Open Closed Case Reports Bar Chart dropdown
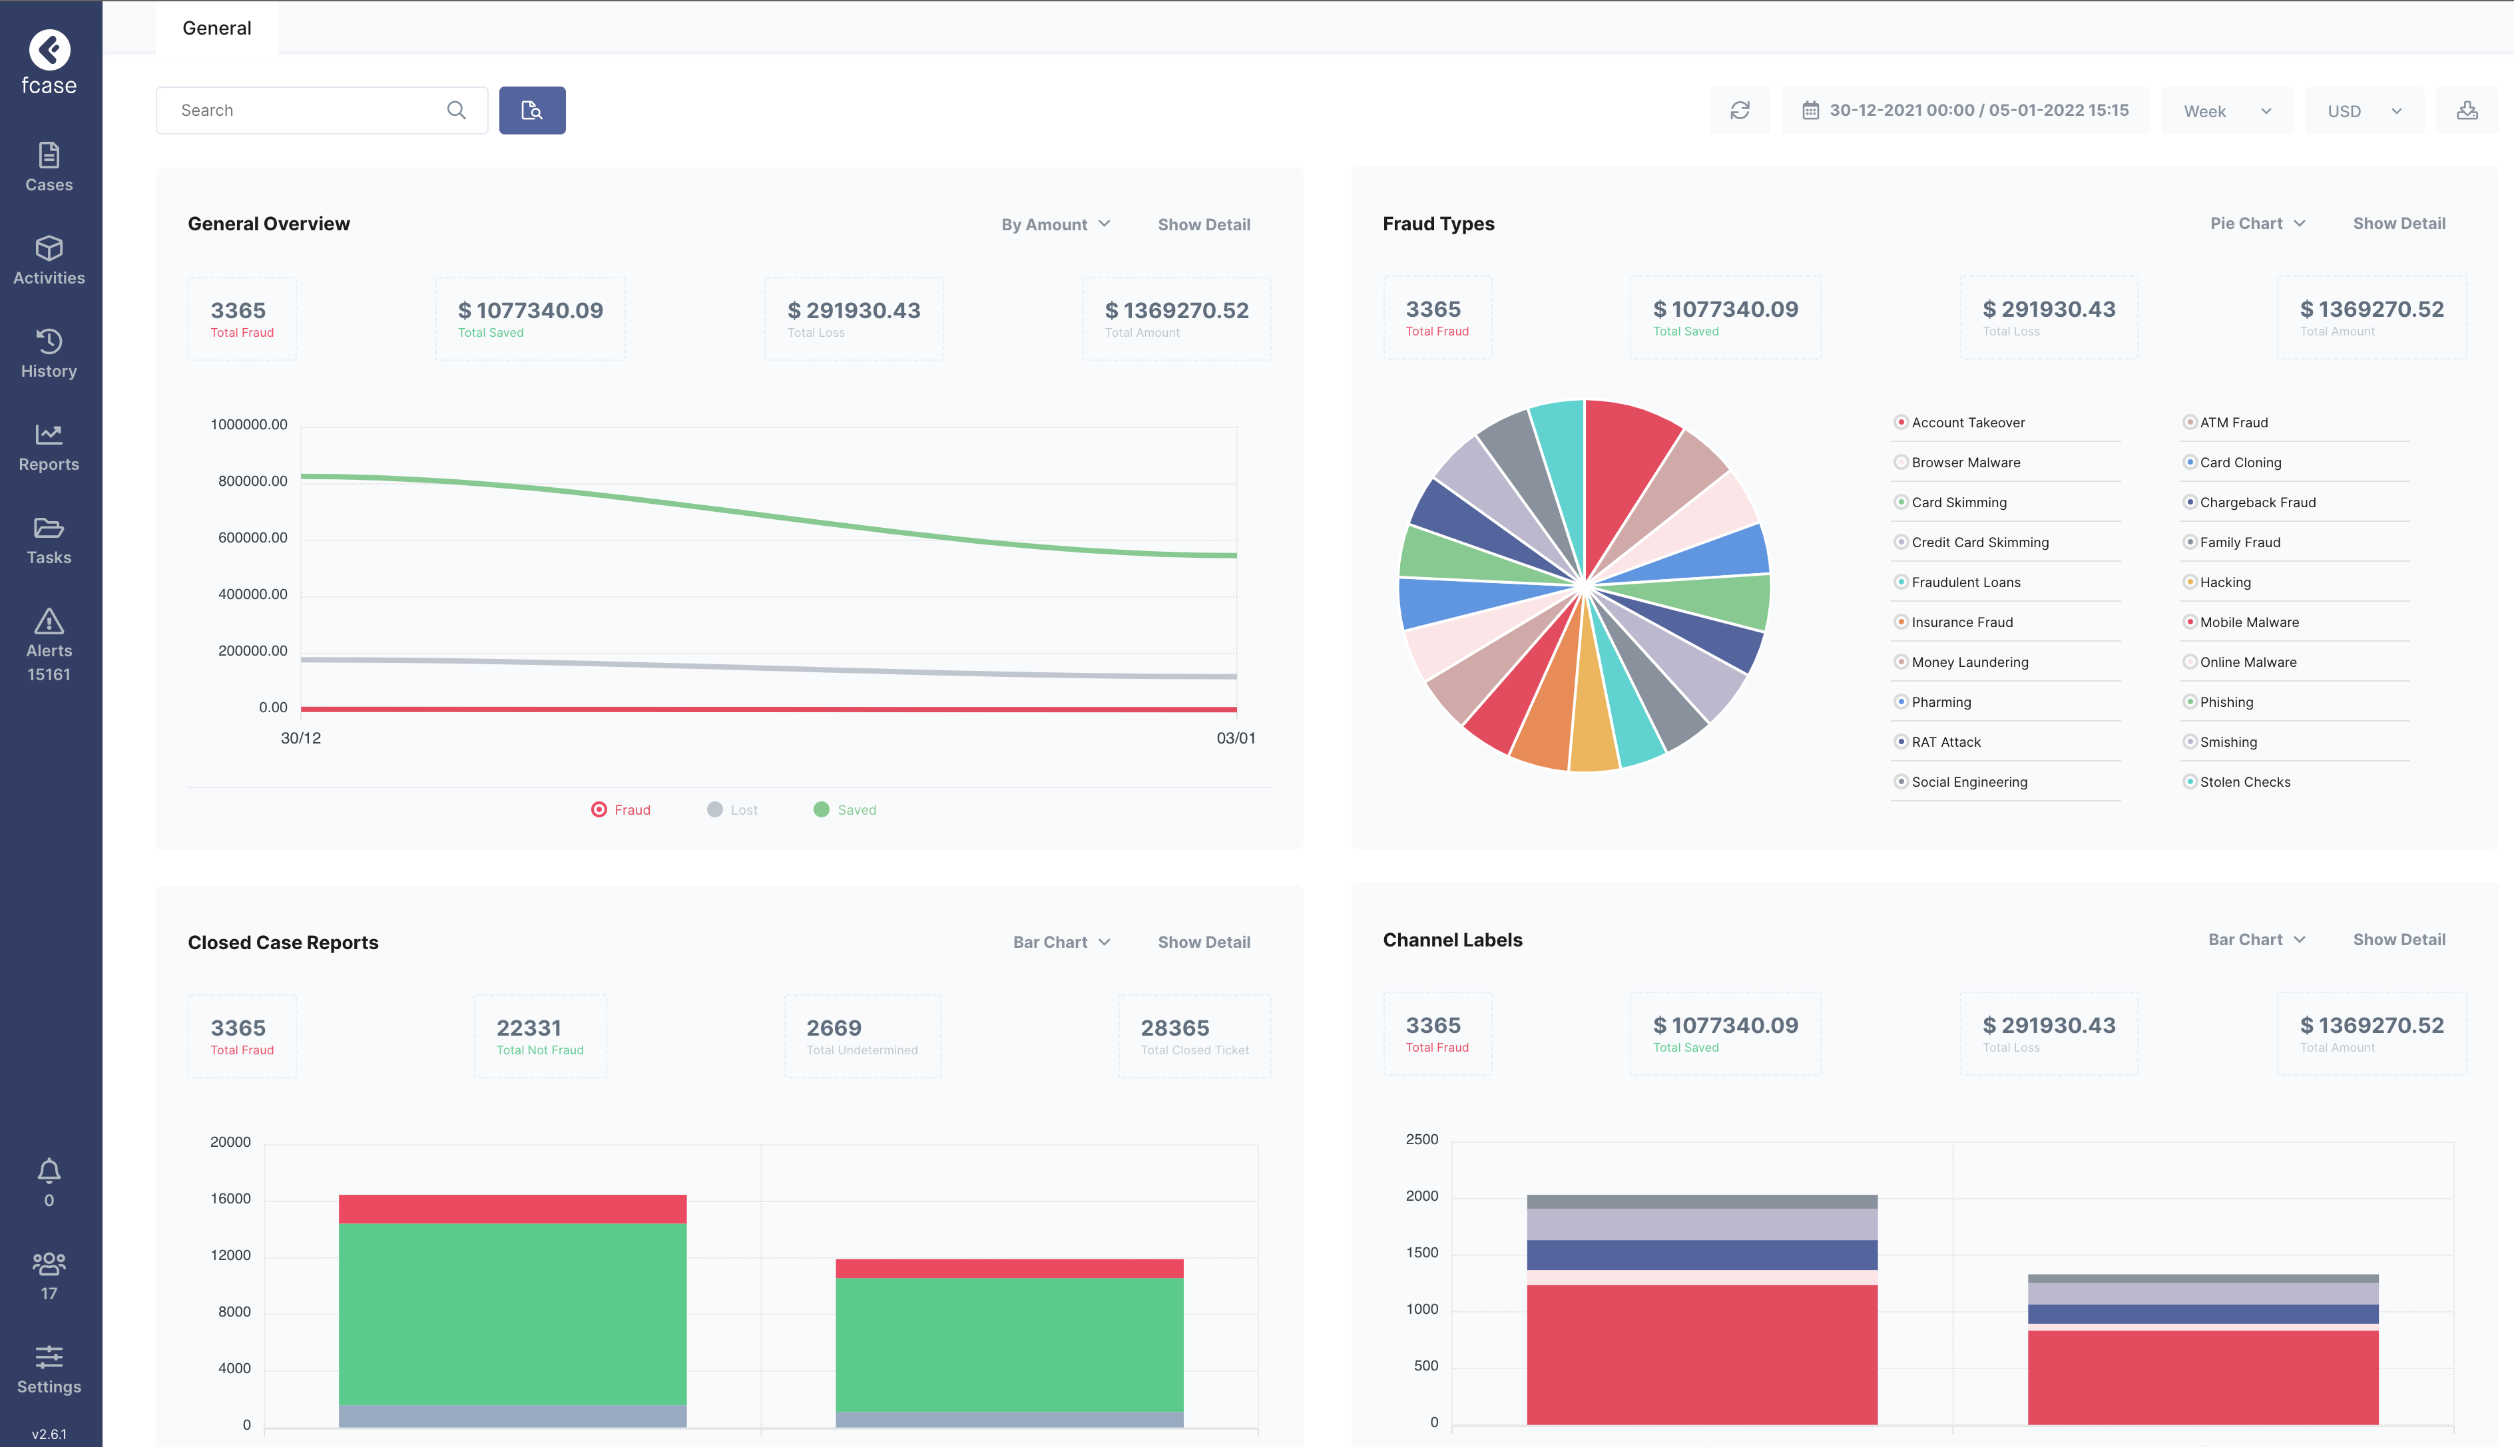The height and width of the screenshot is (1447, 2514). click(x=1062, y=942)
